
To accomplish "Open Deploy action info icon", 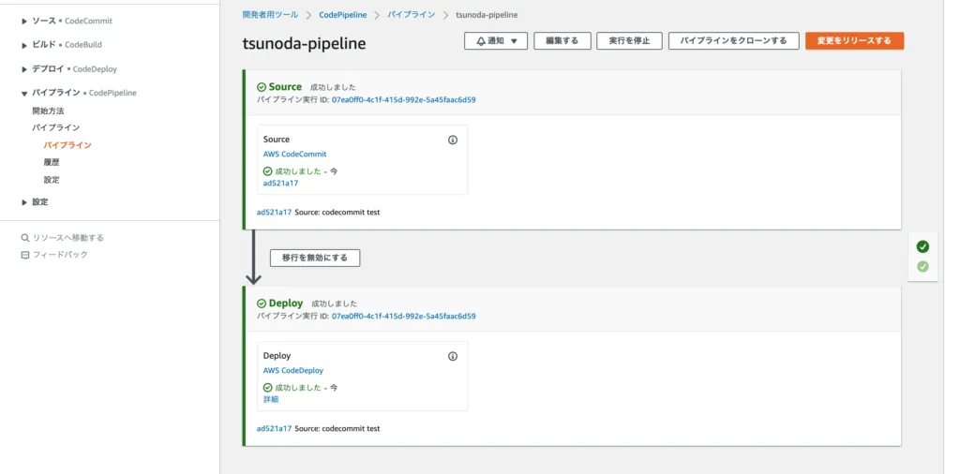I will 453,357.
